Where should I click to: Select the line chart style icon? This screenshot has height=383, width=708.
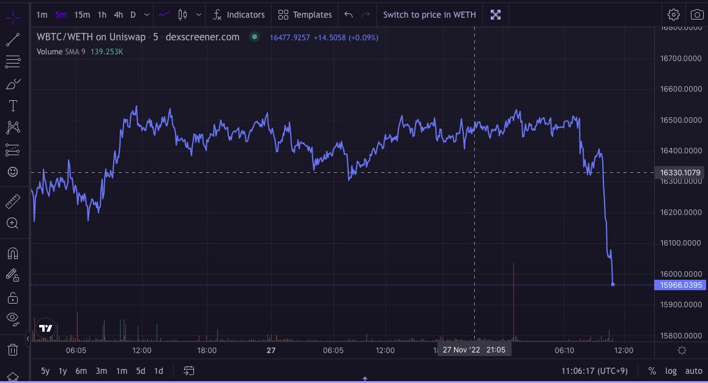(x=165, y=15)
